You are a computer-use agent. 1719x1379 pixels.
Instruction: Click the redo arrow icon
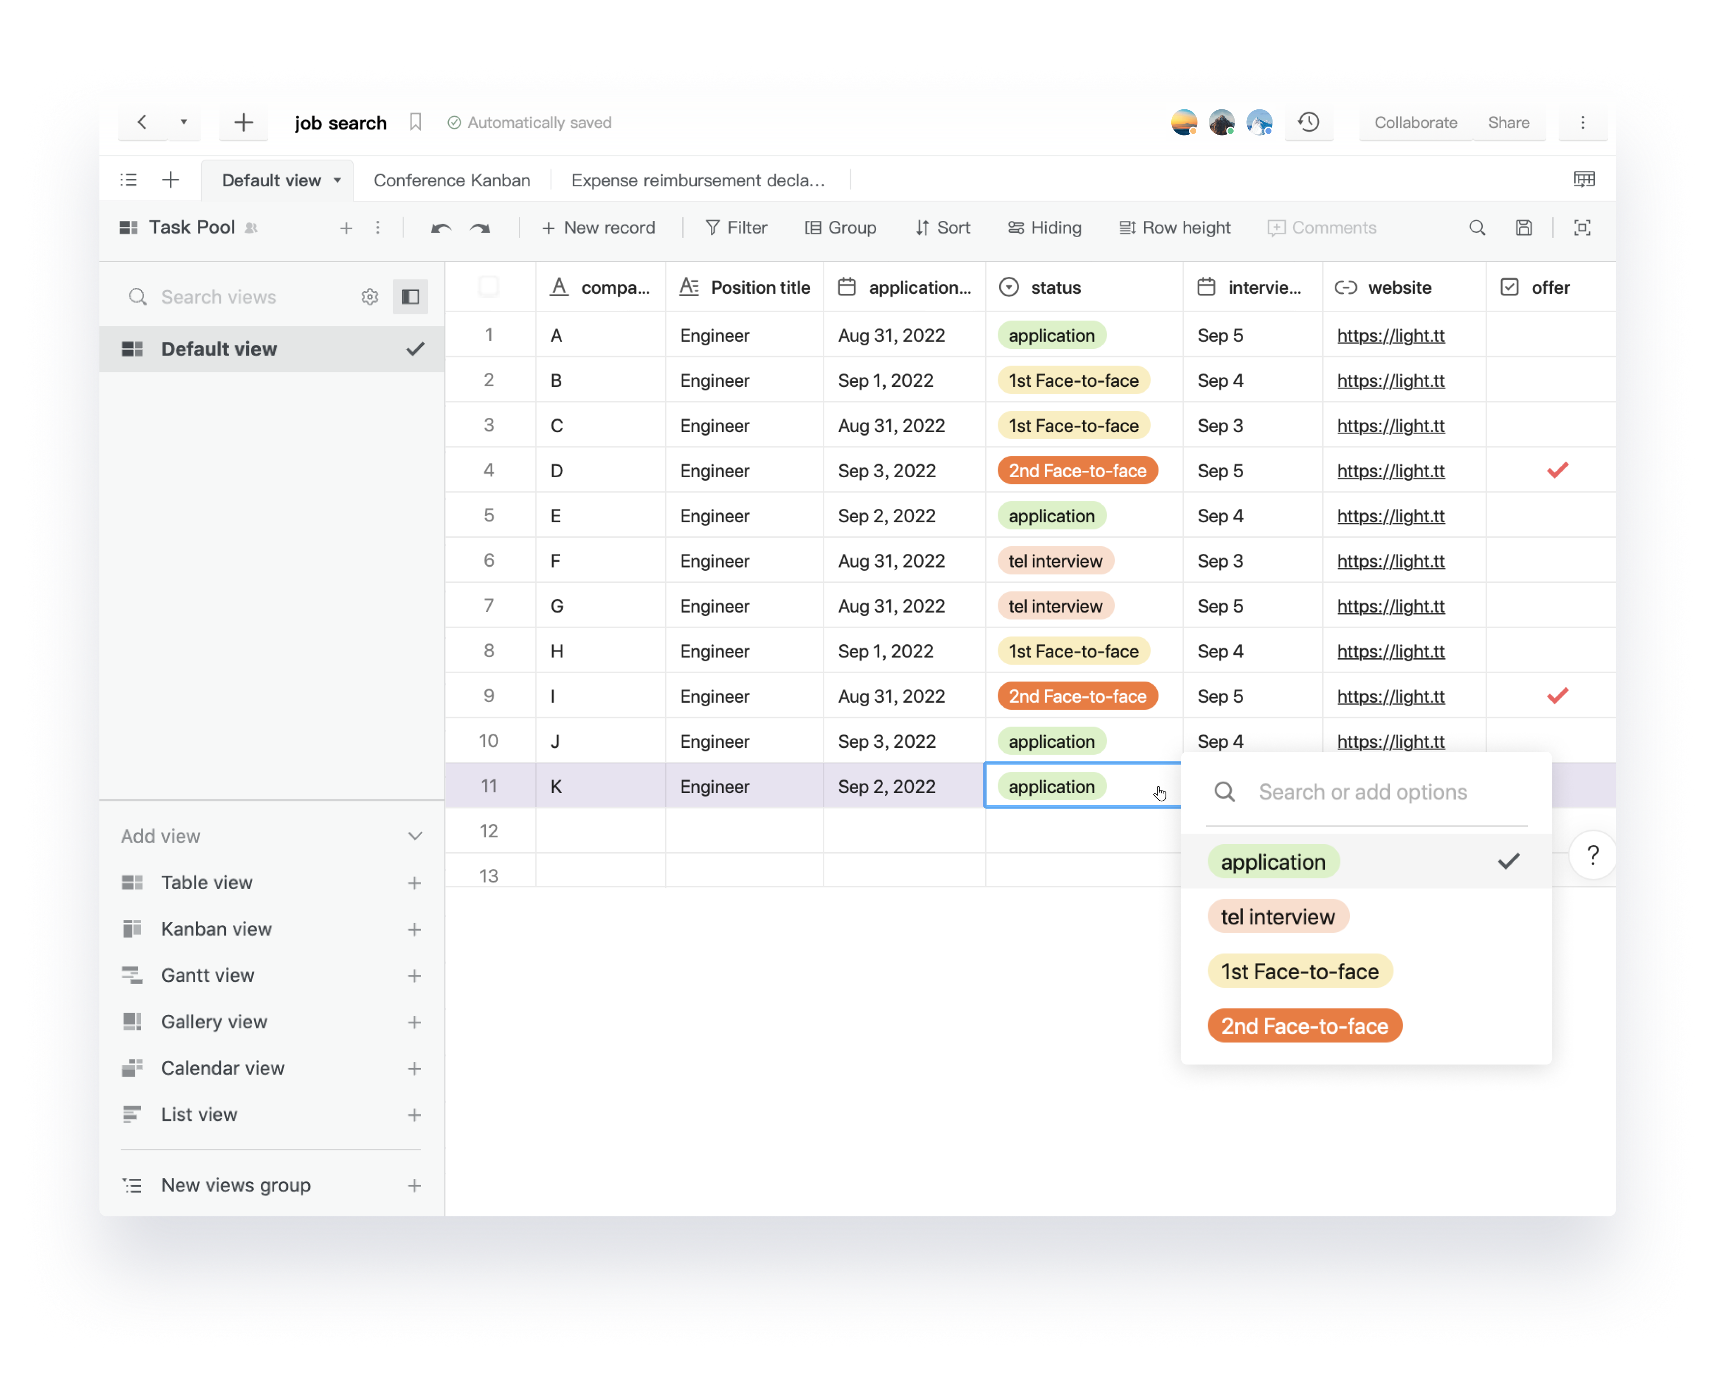[x=480, y=228]
